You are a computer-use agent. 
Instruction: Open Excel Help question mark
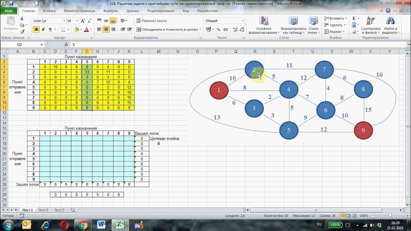(388, 11)
